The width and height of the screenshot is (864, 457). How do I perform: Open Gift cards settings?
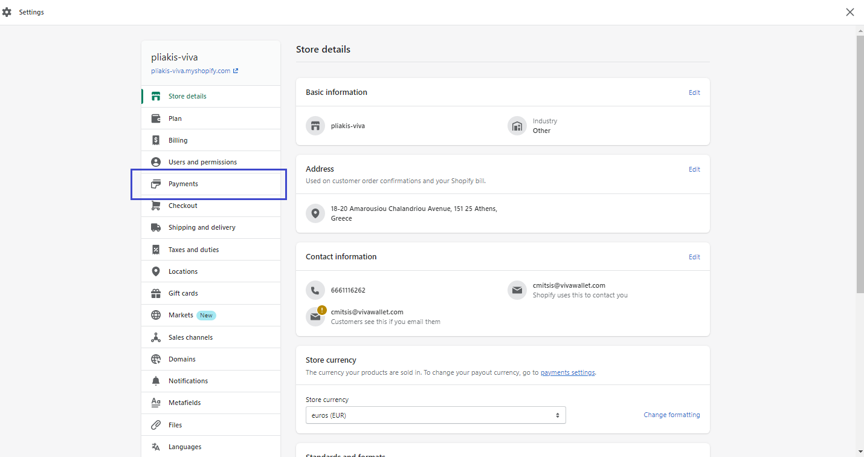tap(211, 293)
